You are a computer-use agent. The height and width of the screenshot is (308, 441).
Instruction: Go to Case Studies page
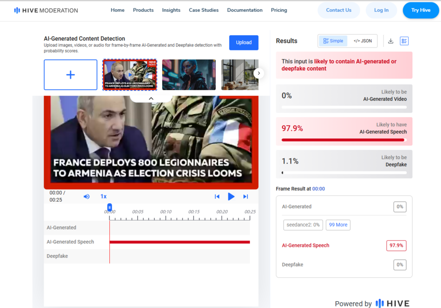204,10
